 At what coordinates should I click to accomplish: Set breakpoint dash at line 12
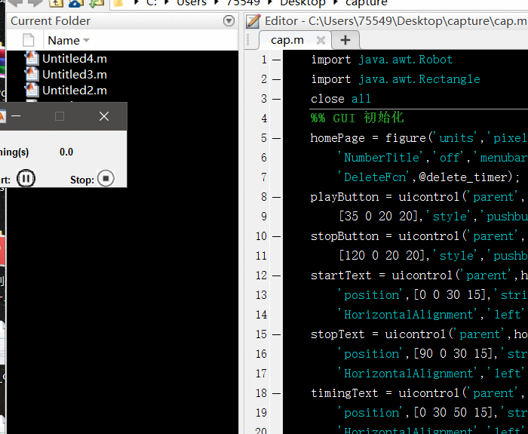pyautogui.click(x=277, y=275)
